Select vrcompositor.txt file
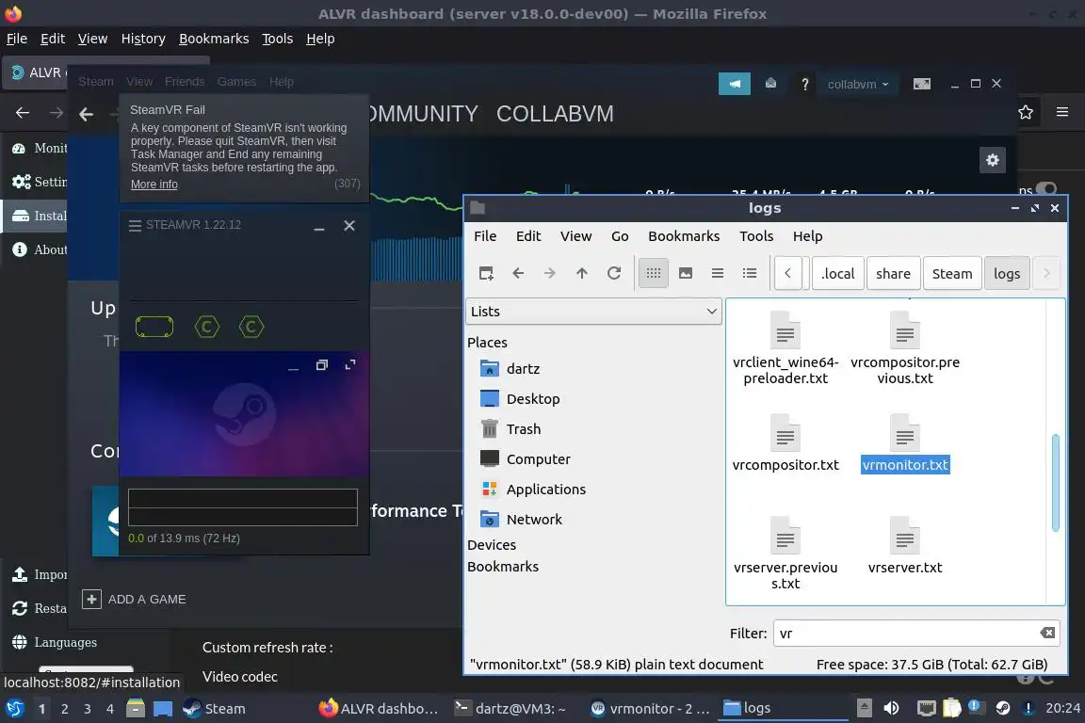 785,442
